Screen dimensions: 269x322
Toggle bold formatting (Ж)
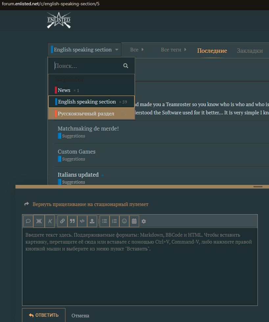pos(39,221)
